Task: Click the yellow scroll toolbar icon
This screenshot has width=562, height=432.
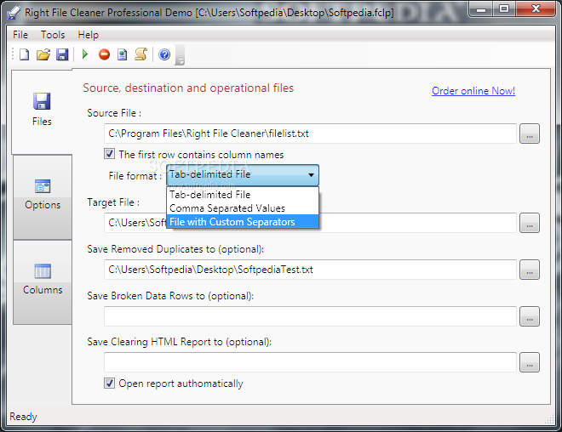Action: click(x=140, y=54)
